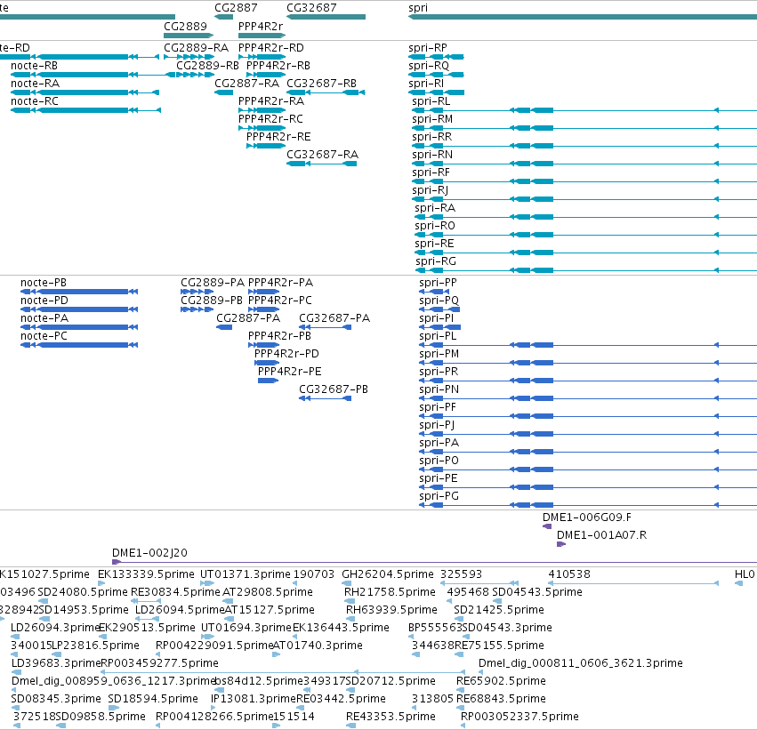Click the spri-RF transcript

click(584, 182)
